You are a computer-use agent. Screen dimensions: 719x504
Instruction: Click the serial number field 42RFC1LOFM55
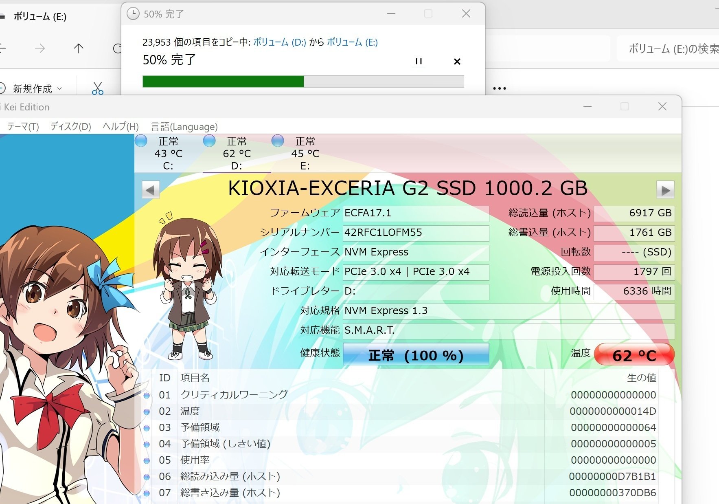click(x=416, y=233)
